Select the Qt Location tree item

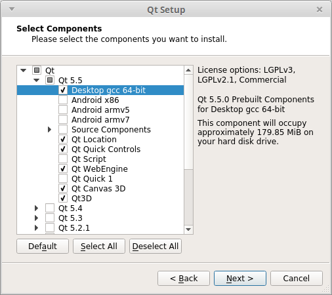coord(94,139)
